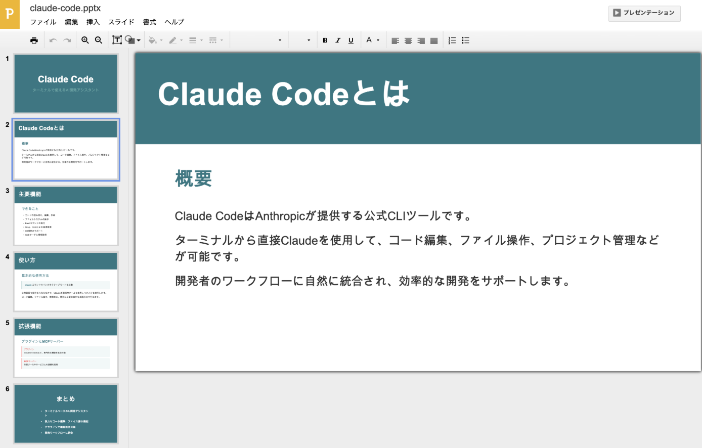Center align the text
This screenshot has width=702, height=448.
point(408,40)
